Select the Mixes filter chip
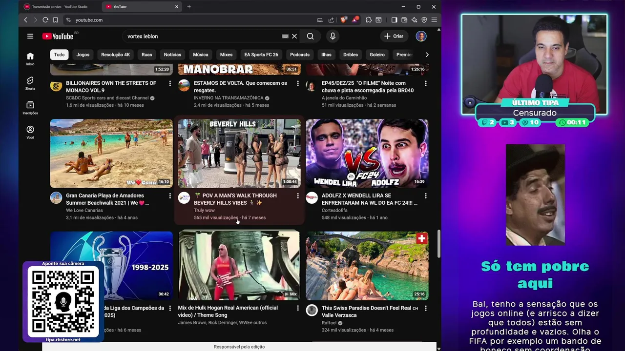This screenshot has width=625, height=351. click(226, 55)
